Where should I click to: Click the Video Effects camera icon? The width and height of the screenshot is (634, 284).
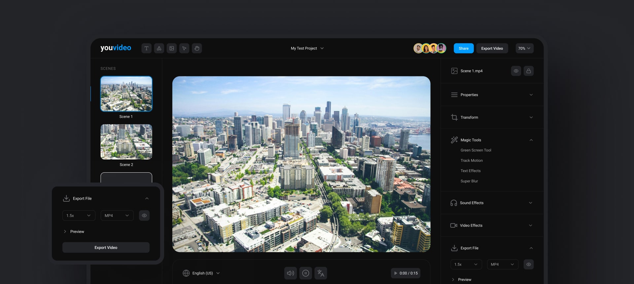coord(454,225)
